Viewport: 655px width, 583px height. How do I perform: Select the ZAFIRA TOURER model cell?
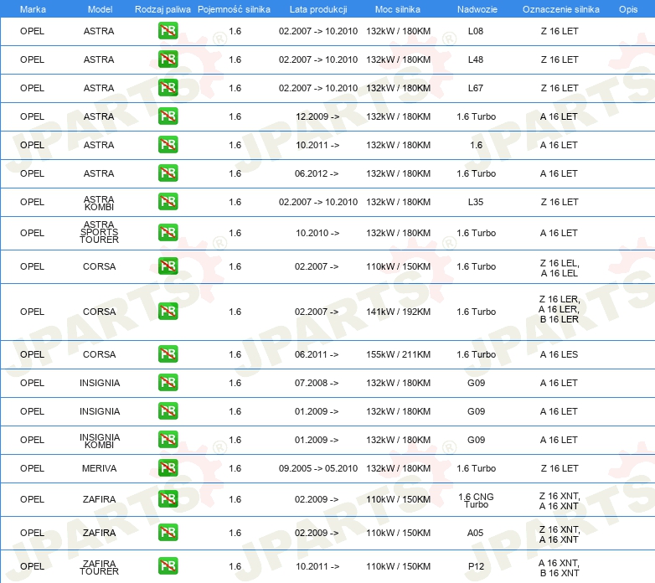coord(99,568)
